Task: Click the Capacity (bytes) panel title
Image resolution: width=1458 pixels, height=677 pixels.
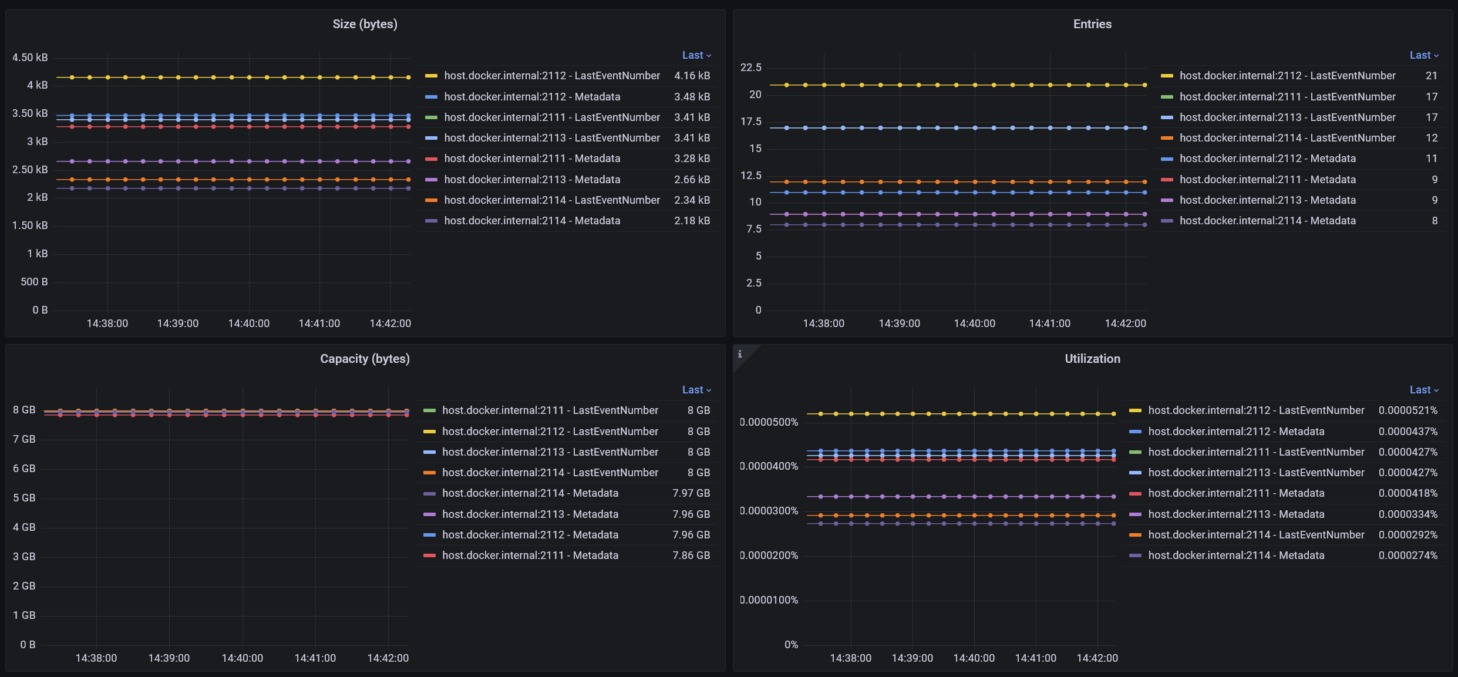Action: (365, 359)
